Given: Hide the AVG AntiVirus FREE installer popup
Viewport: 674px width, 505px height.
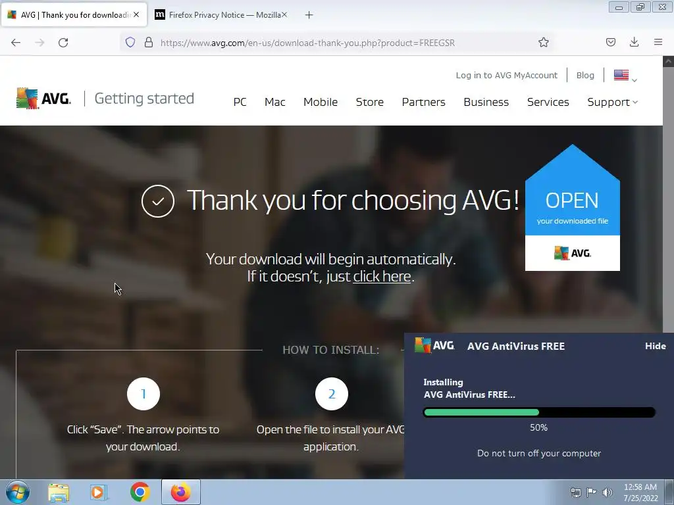Looking at the screenshot, I should [655, 346].
